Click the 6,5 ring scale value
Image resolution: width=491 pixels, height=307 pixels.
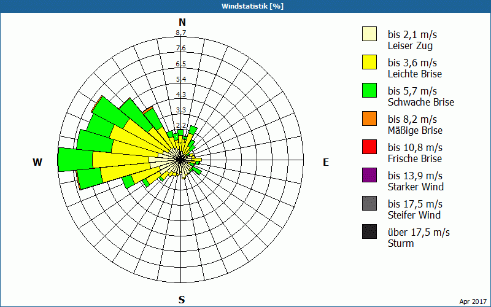pyautogui.click(x=181, y=64)
